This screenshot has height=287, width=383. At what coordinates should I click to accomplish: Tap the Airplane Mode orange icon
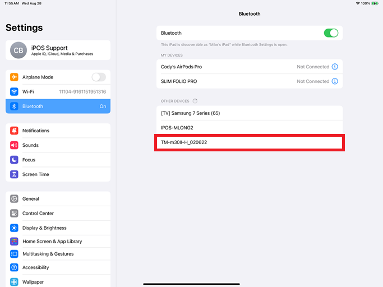(14, 77)
